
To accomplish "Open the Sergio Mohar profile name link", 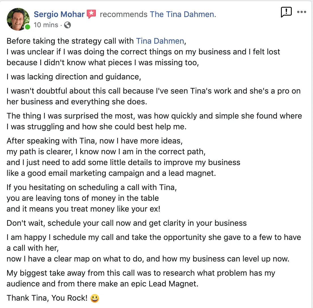I will pos(59,14).
